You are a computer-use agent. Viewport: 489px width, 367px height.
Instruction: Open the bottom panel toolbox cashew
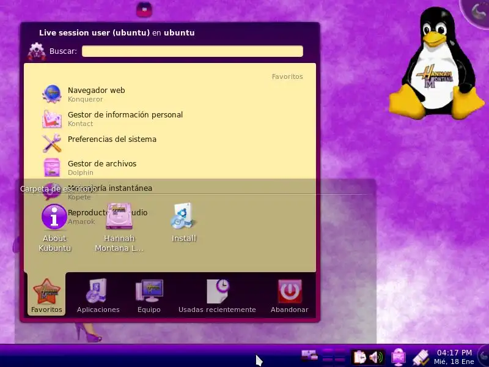coord(484,356)
